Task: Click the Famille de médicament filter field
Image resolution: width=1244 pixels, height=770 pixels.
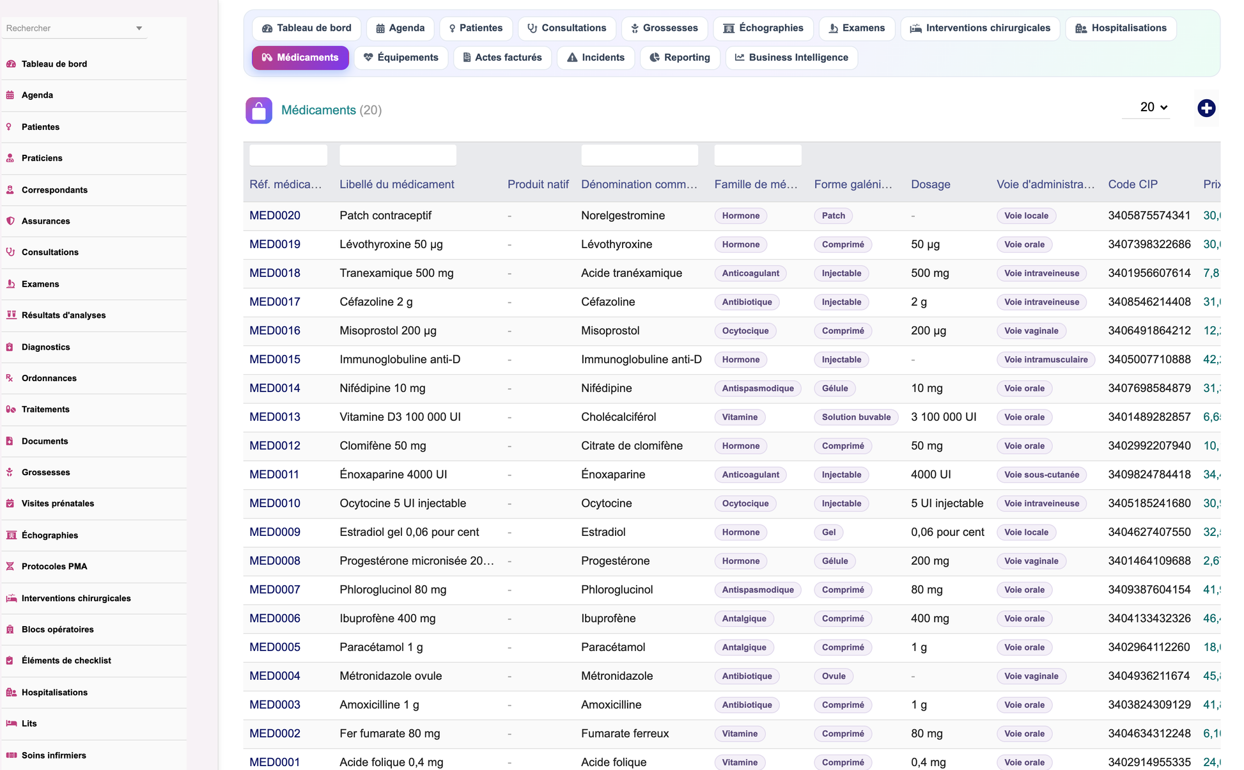Action: pyautogui.click(x=758, y=155)
